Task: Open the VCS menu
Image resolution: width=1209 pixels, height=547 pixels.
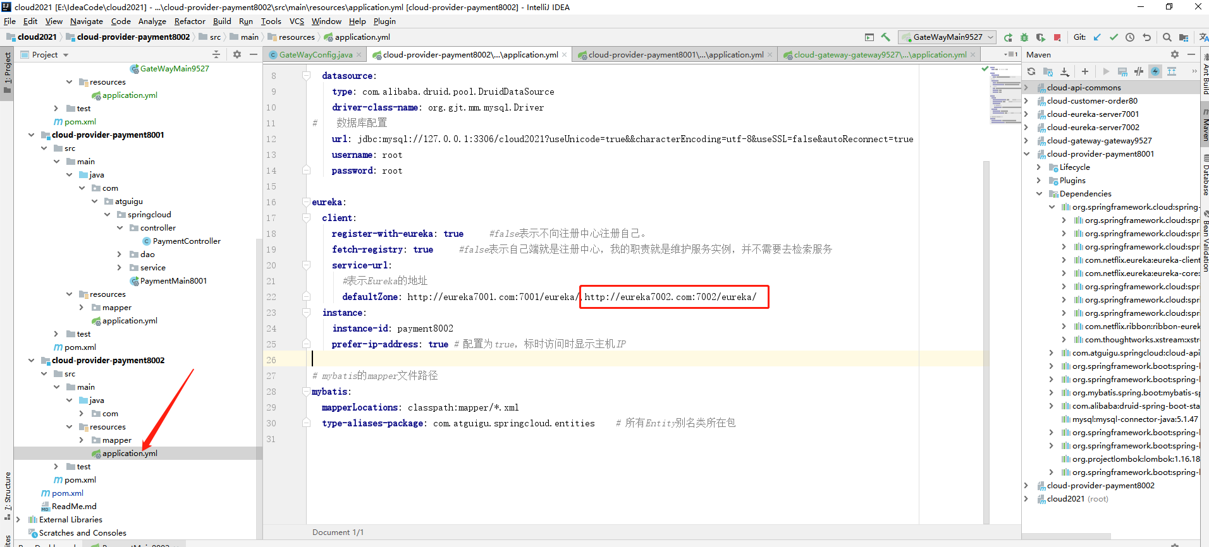Action: coord(297,21)
